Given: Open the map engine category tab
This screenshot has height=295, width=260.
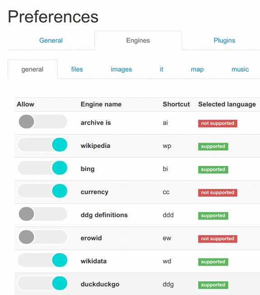Looking at the screenshot, I should pyautogui.click(x=197, y=69).
